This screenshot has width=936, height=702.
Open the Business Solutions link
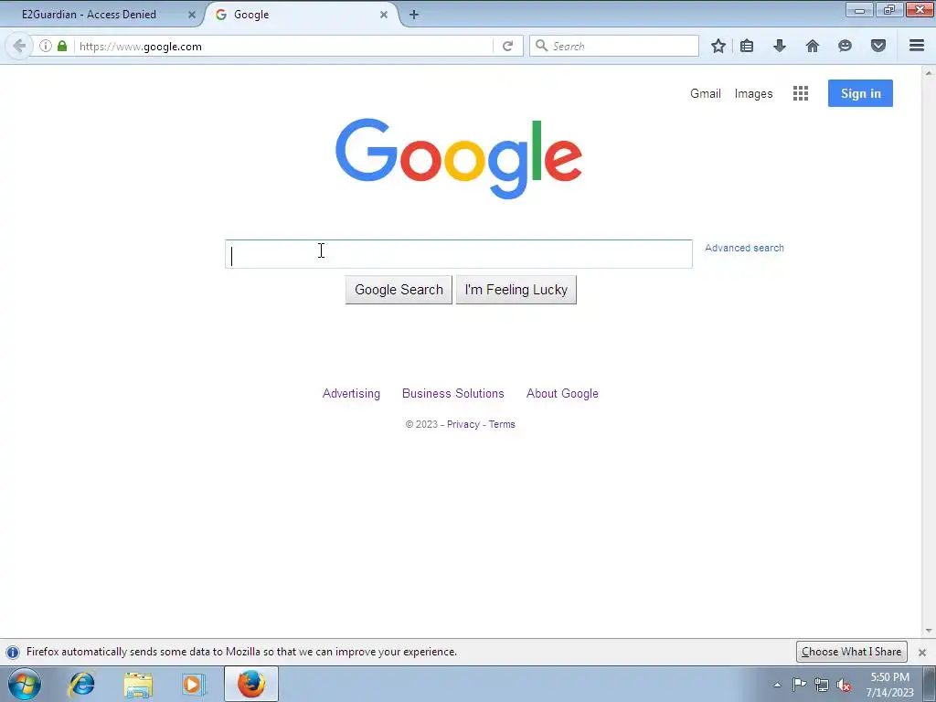click(x=453, y=393)
